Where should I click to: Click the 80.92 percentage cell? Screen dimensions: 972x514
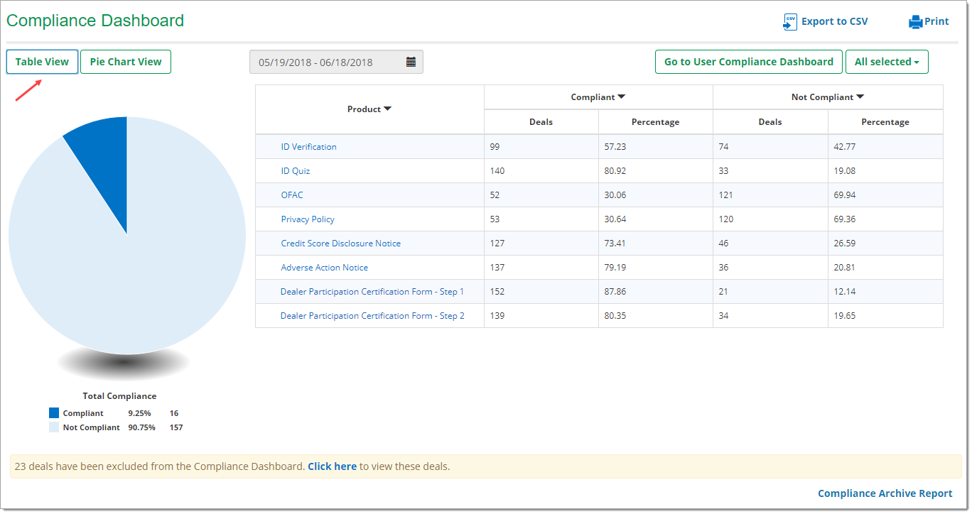[x=655, y=171]
